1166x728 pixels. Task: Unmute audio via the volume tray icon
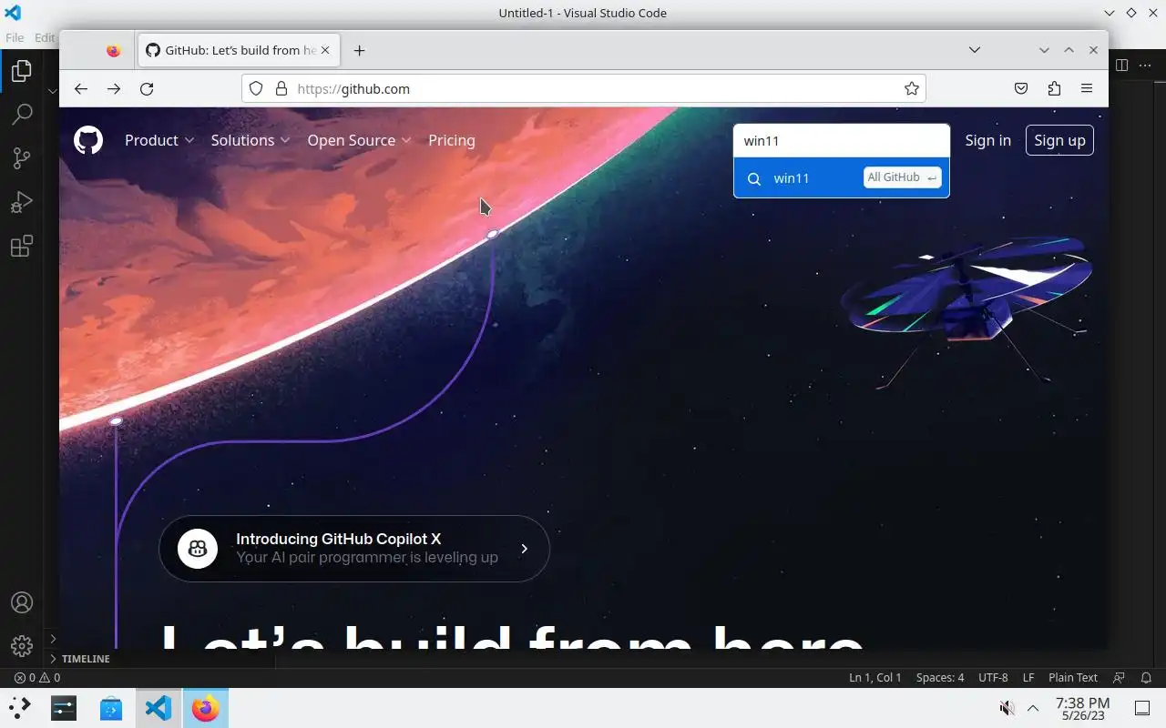pyautogui.click(x=1007, y=708)
